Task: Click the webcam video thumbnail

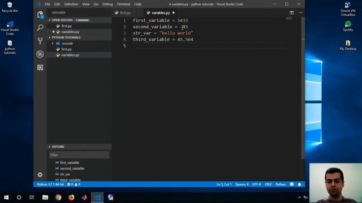Action: click(x=335, y=183)
